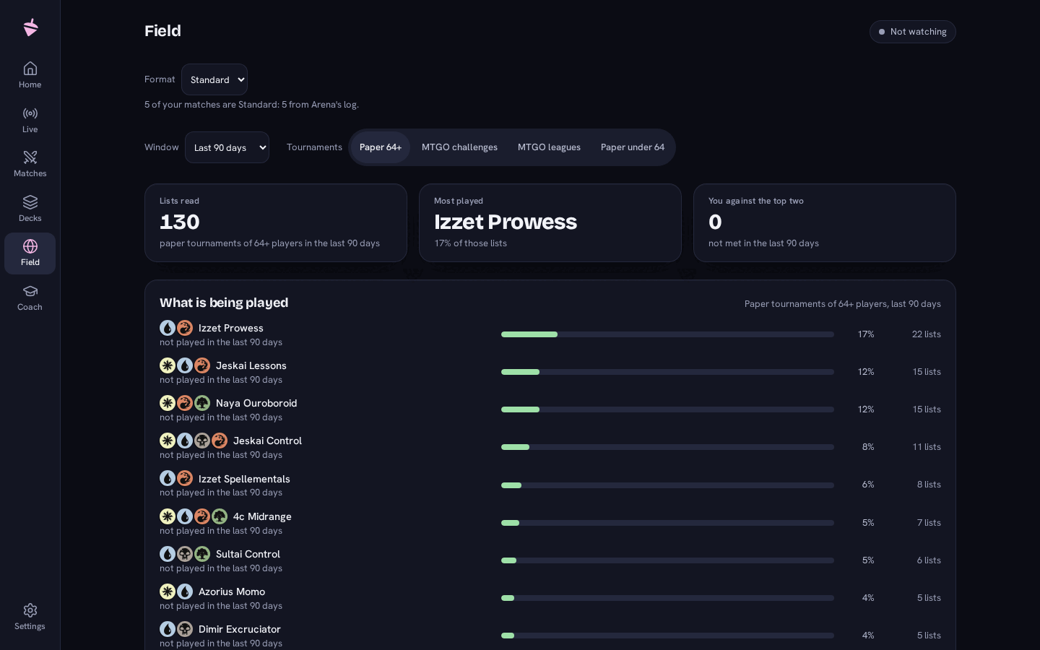
Task: Click the Izzet Prowess archetype name
Action: (x=231, y=328)
